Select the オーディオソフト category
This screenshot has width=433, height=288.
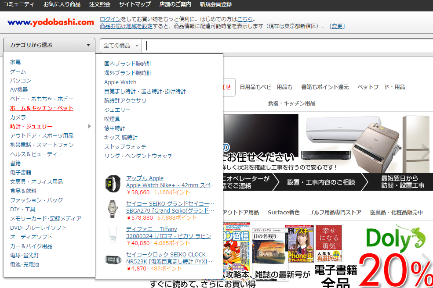point(31,237)
